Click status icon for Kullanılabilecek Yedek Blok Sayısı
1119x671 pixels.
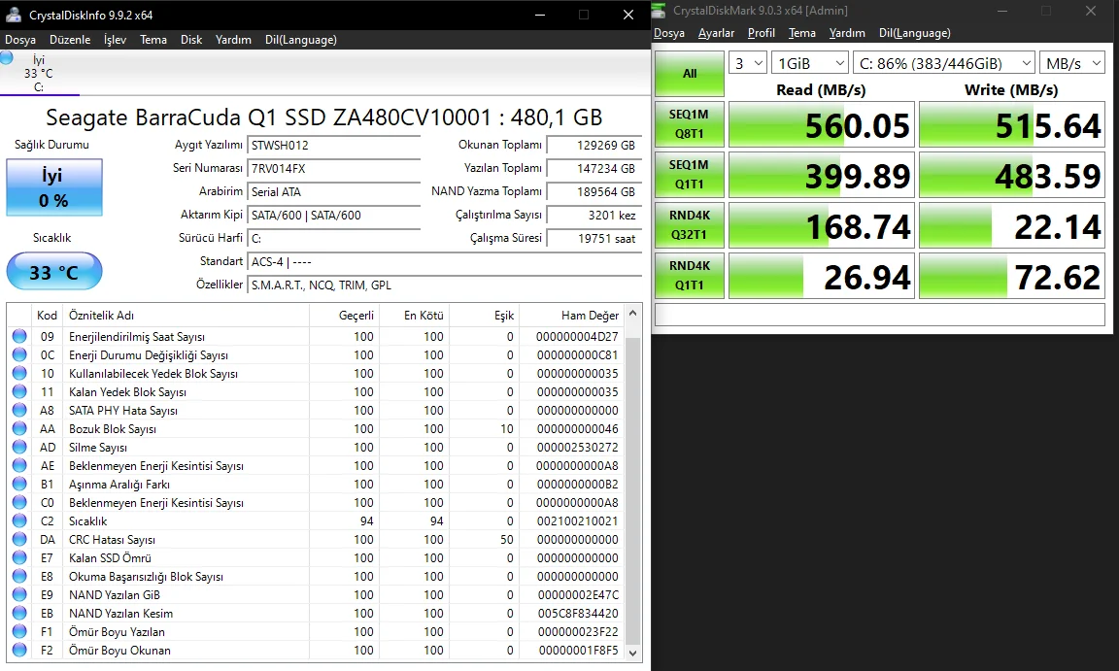coord(19,374)
